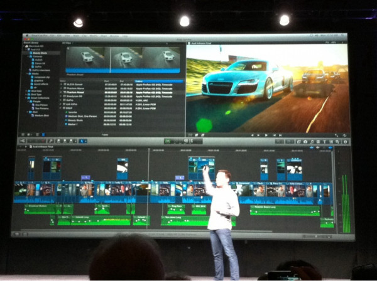Expand the ALEXA Sunset clip disclosure triangle

pyautogui.click(x=61, y=85)
